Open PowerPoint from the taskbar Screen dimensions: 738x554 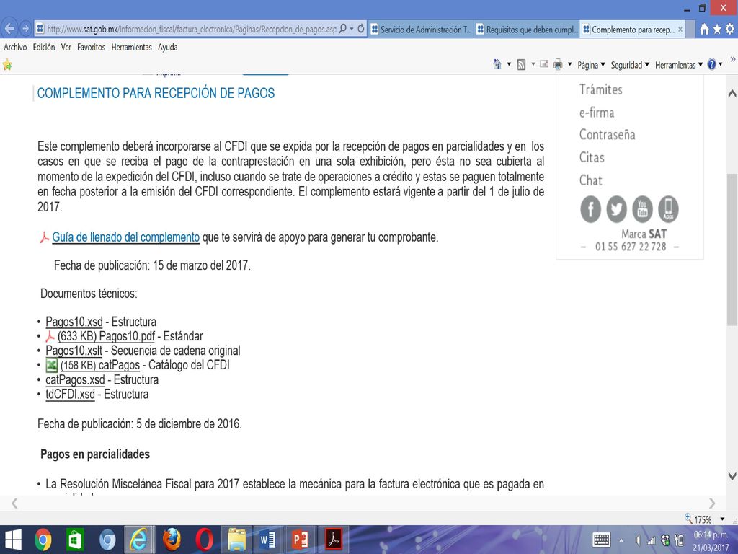pos(301,540)
